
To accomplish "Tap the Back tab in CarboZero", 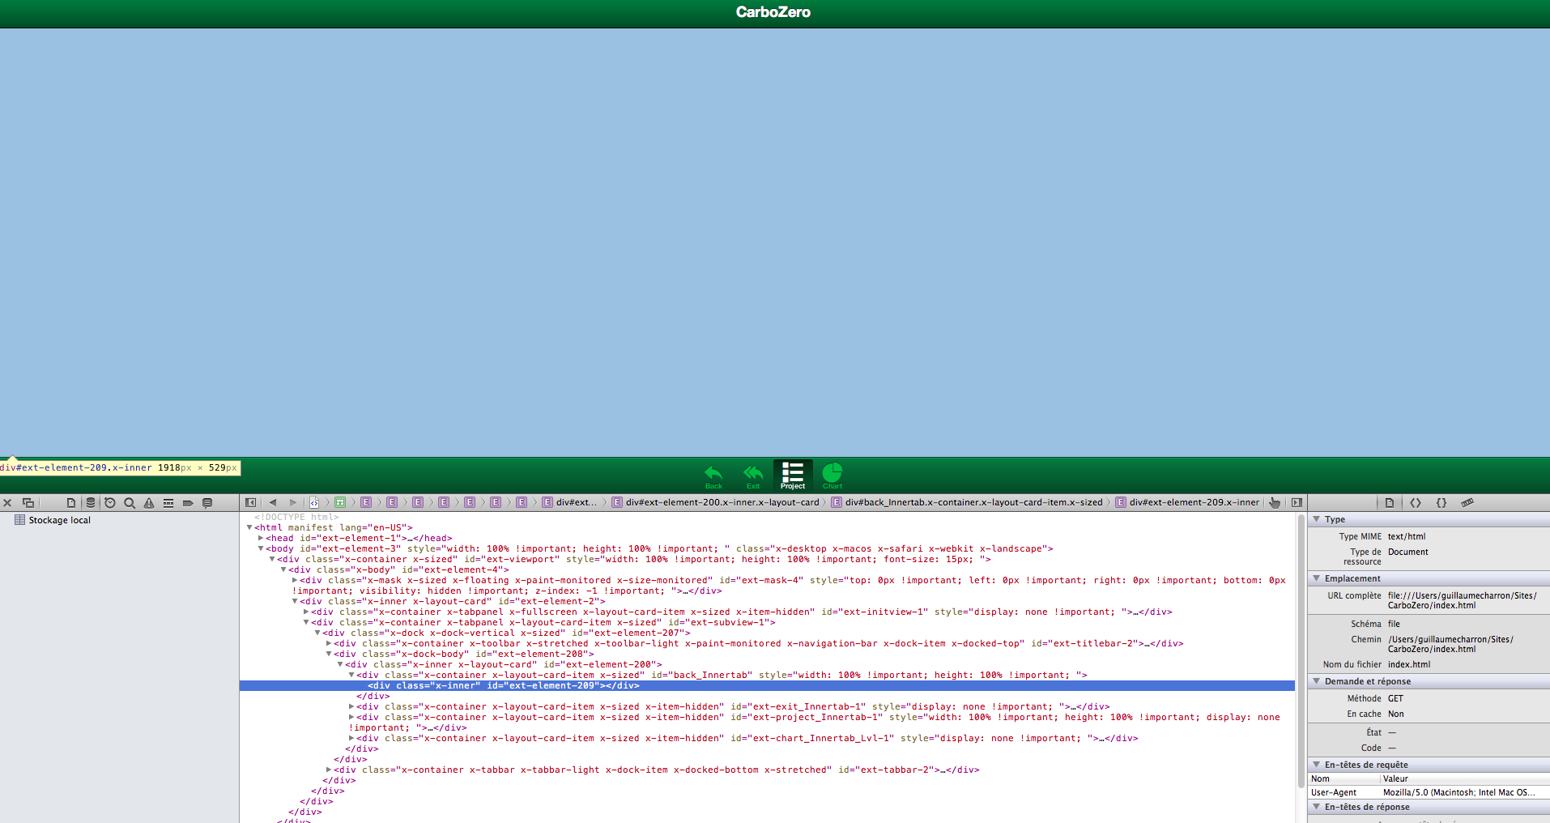I will (713, 476).
